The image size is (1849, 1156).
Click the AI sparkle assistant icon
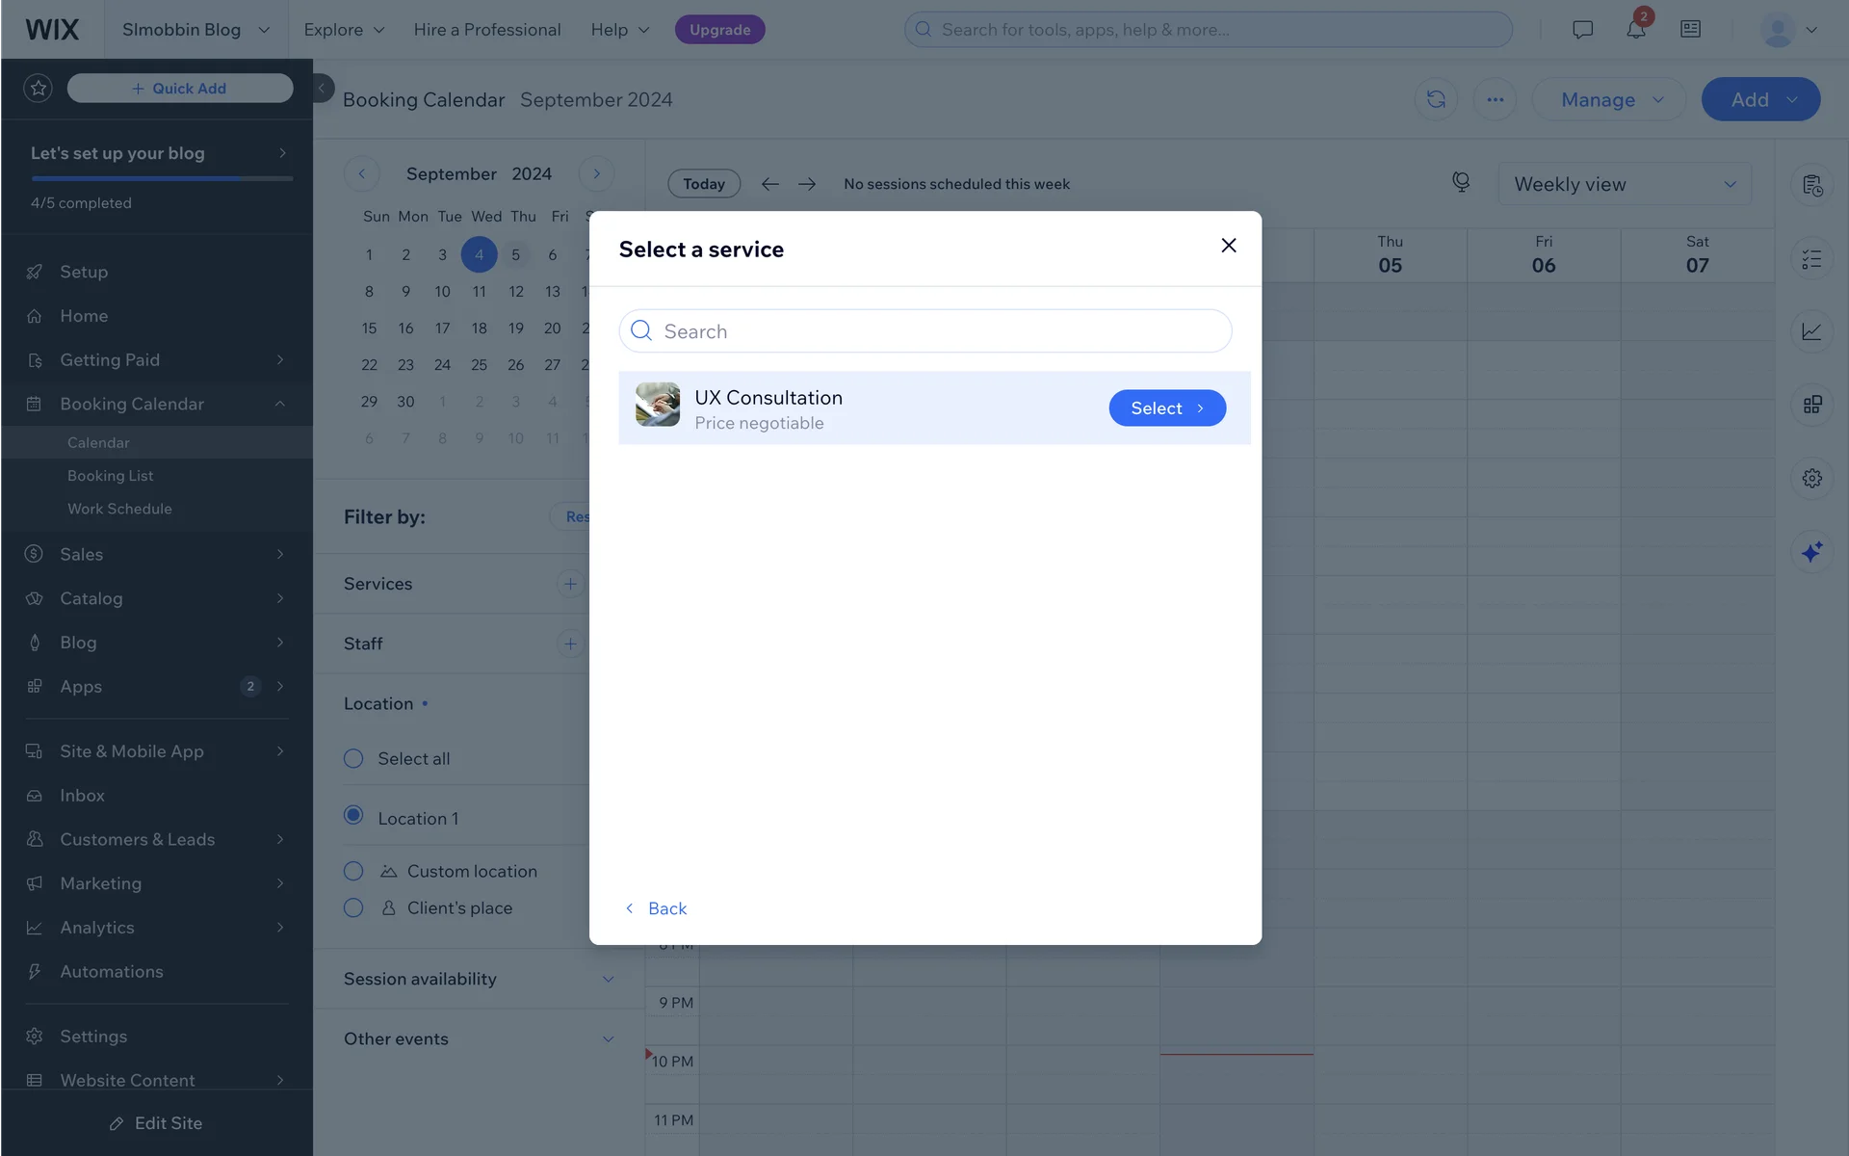point(1811,552)
